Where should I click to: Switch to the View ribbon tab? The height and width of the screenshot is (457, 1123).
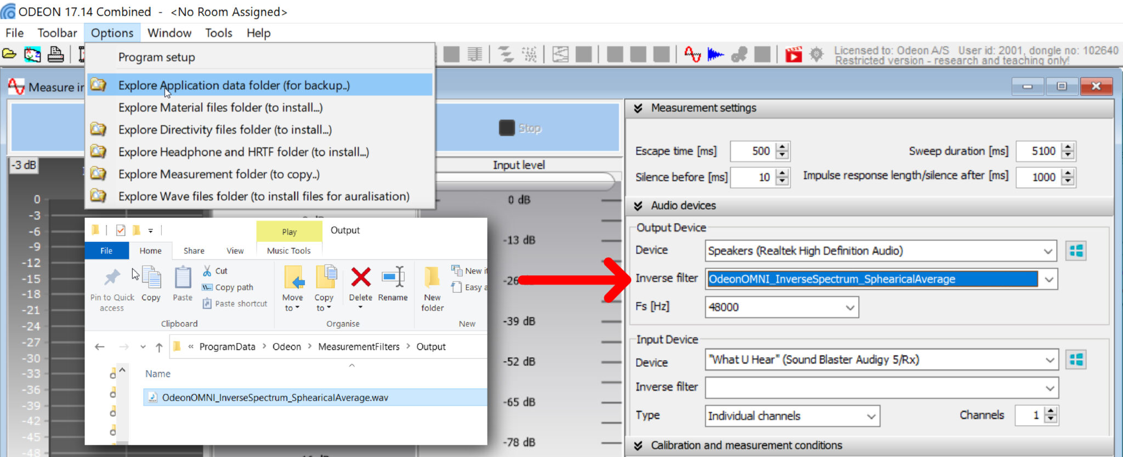[x=235, y=251]
